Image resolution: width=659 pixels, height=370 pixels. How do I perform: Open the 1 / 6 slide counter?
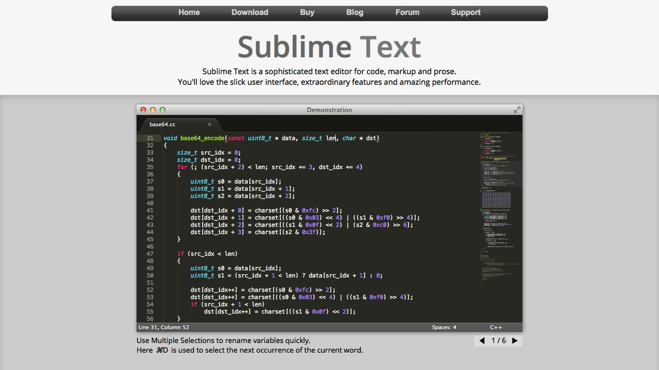tap(497, 341)
